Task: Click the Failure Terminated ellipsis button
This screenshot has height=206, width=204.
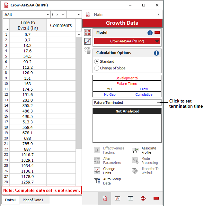Action: (x=159, y=103)
